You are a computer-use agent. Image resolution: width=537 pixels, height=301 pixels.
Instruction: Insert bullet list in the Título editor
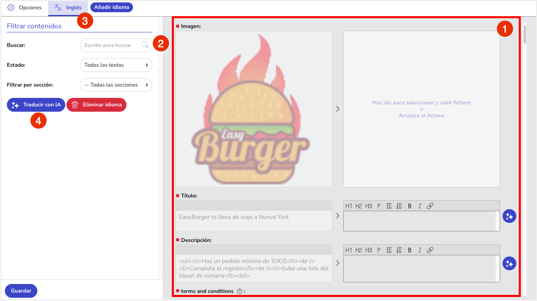coord(389,206)
